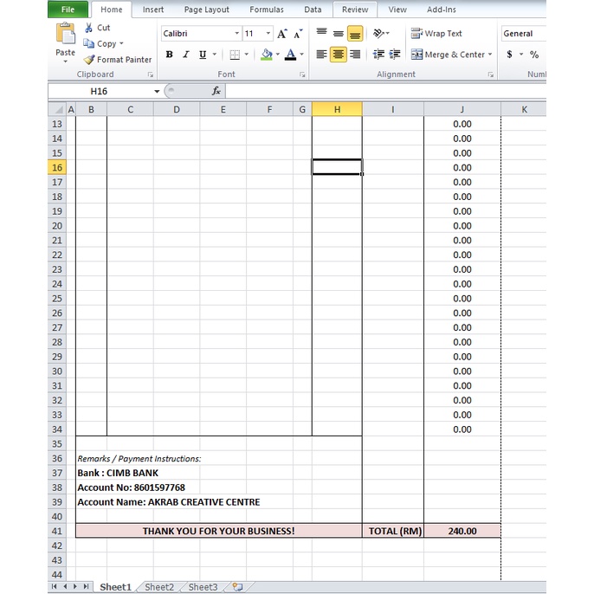Screen dimensions: 594x594
Task: Open the borders dropdown arrow
Action: 246,55
